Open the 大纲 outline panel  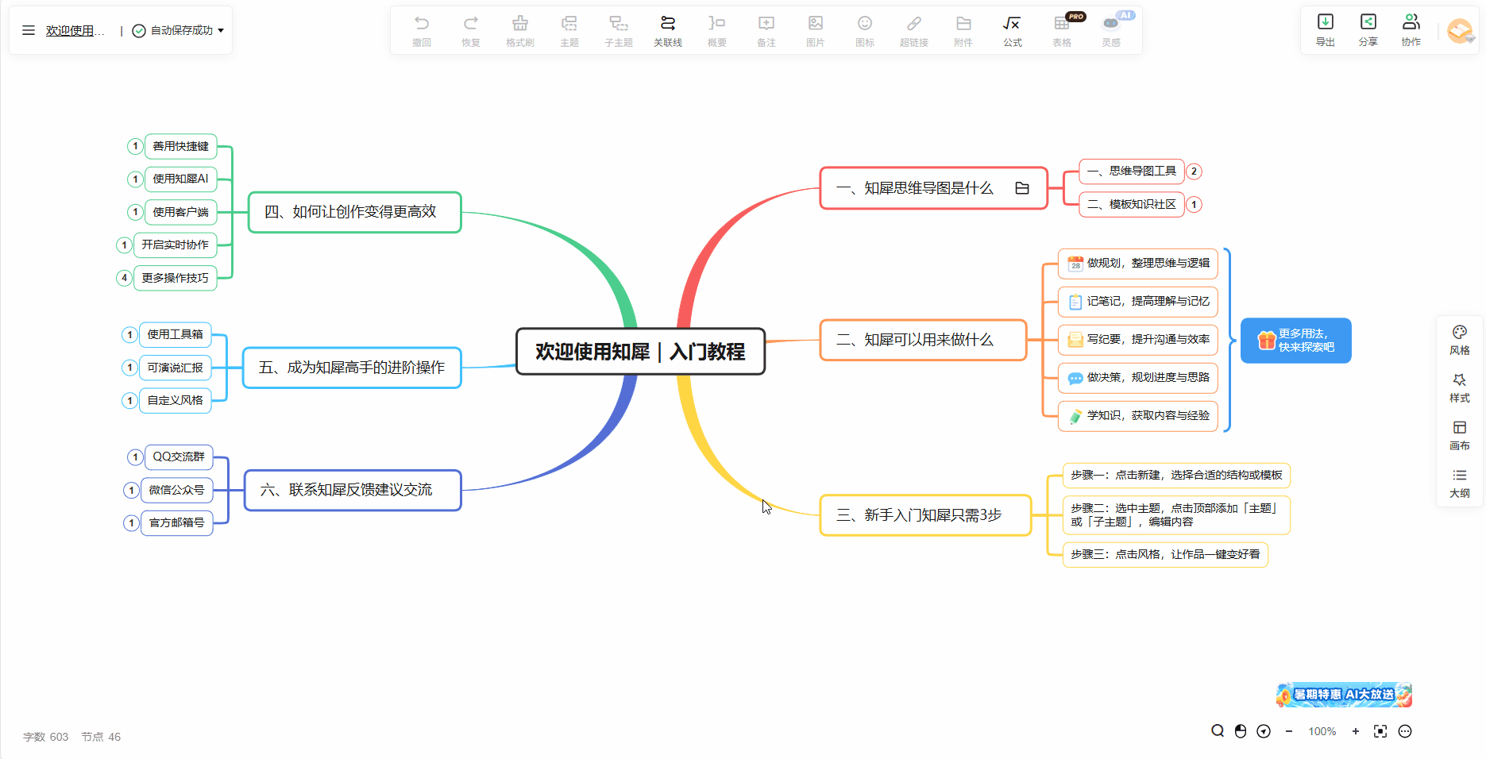(1460, 484)
